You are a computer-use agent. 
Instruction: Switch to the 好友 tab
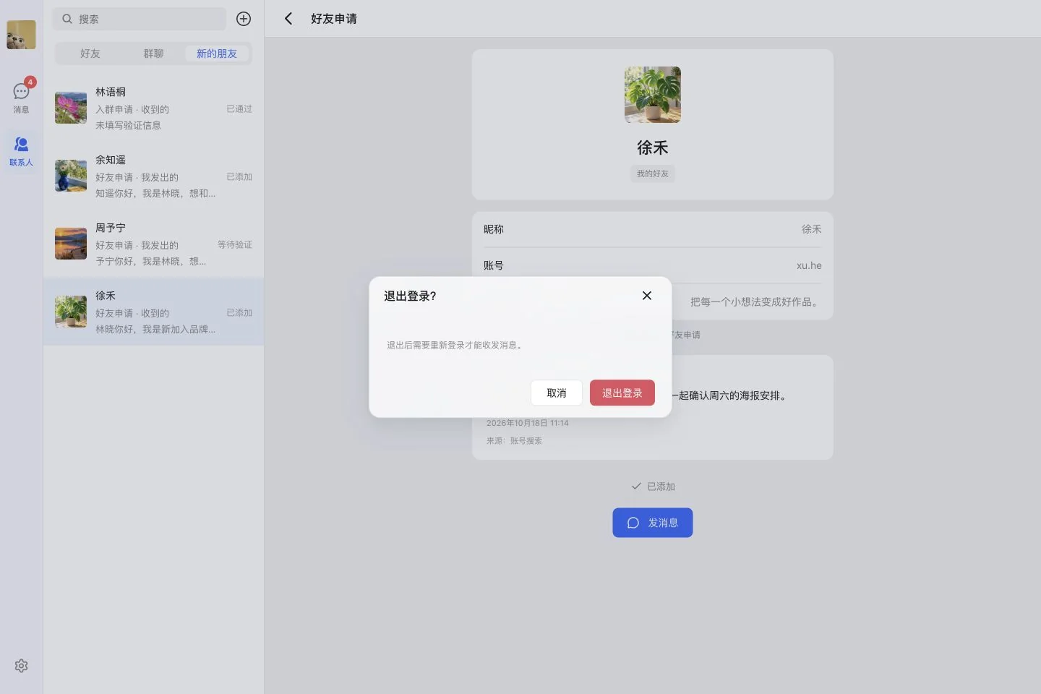click(x=90, y=53)
